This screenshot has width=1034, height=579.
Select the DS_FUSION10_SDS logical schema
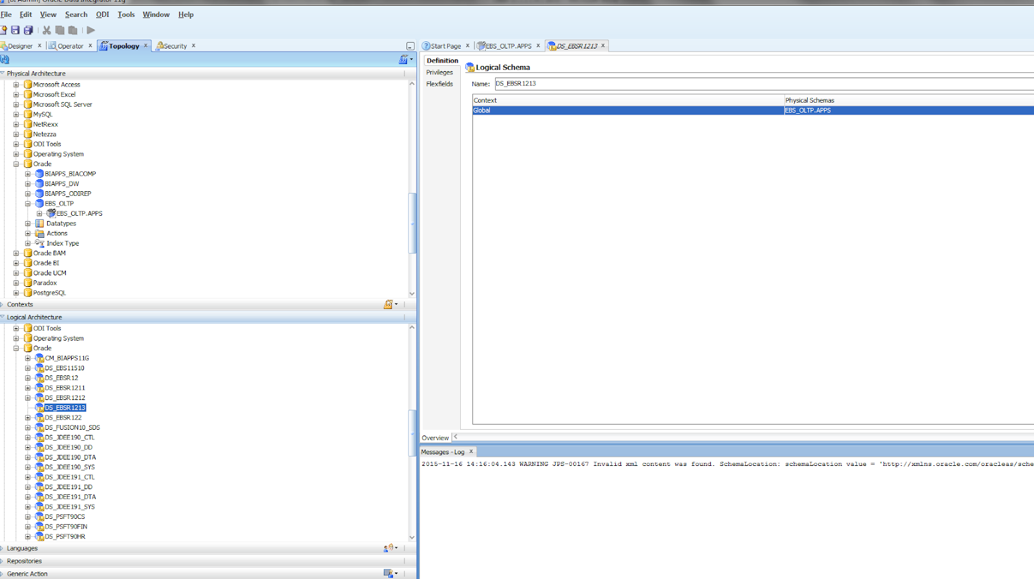(x=72, y=428)
